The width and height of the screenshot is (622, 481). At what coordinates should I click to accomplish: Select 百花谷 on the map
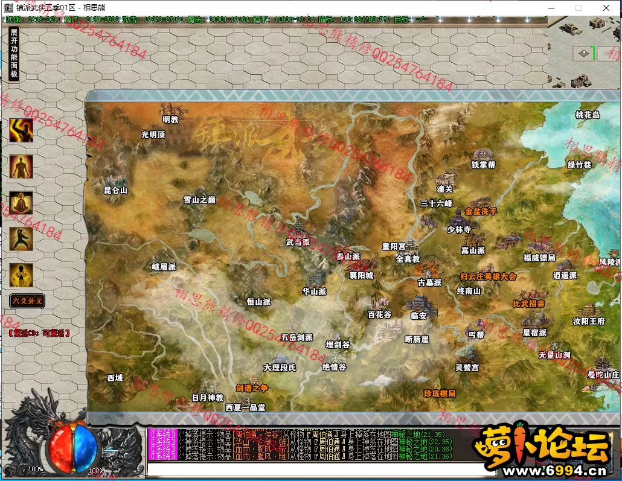[380, 315]
